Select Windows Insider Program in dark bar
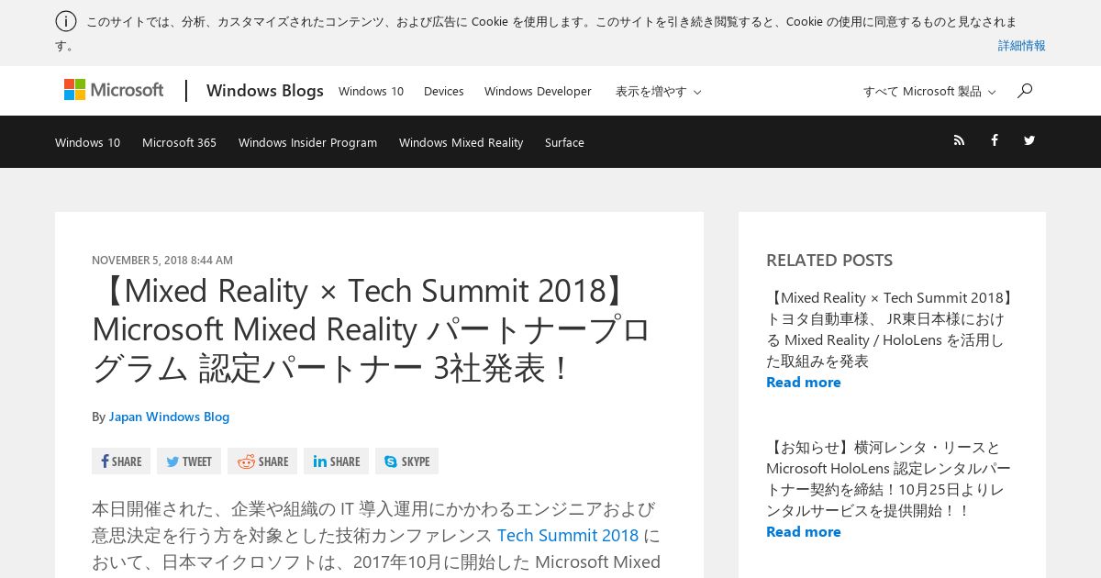The image size is (1101, 578). pyautogui.click(x=307, y=142)
